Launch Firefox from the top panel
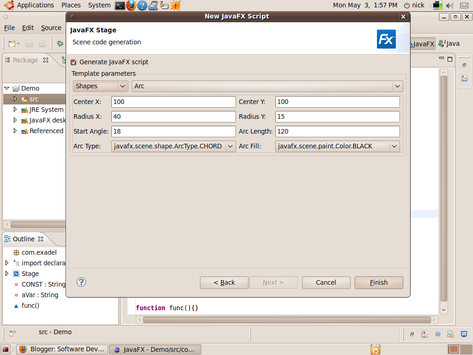The image size is (473, 355). [131, 6]
